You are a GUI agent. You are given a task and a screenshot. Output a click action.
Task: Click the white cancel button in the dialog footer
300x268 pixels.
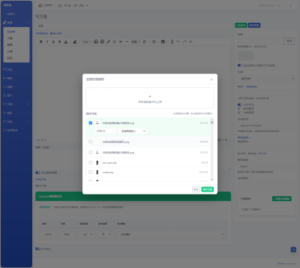[x=196, y=189]
